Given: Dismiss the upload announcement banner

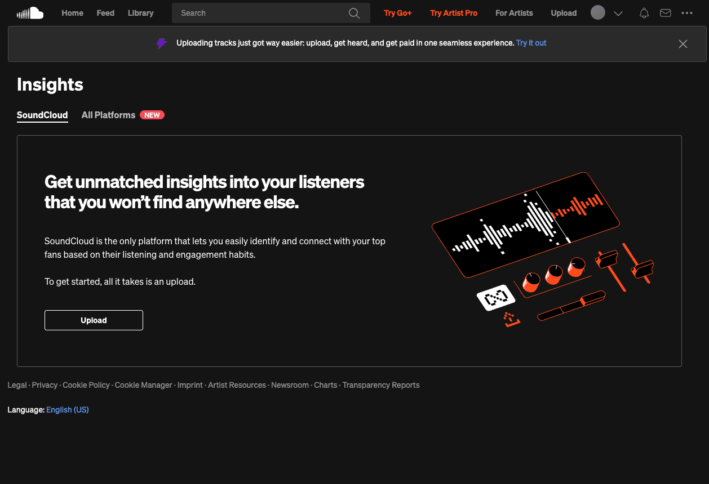Looking at the screenshot, I should [x=683, y=44].
